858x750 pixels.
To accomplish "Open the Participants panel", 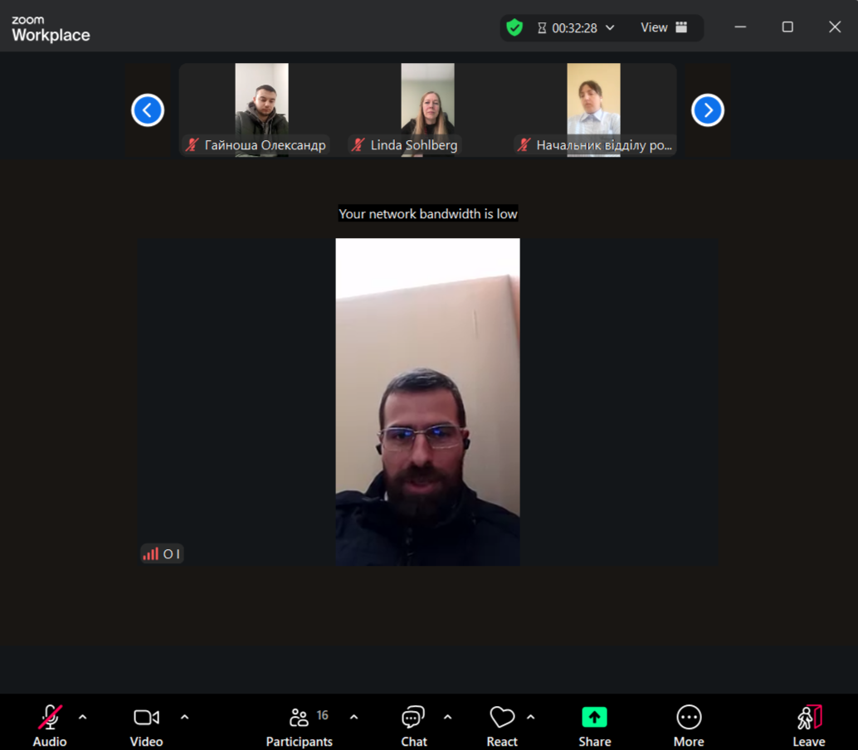I will (300, 718).
